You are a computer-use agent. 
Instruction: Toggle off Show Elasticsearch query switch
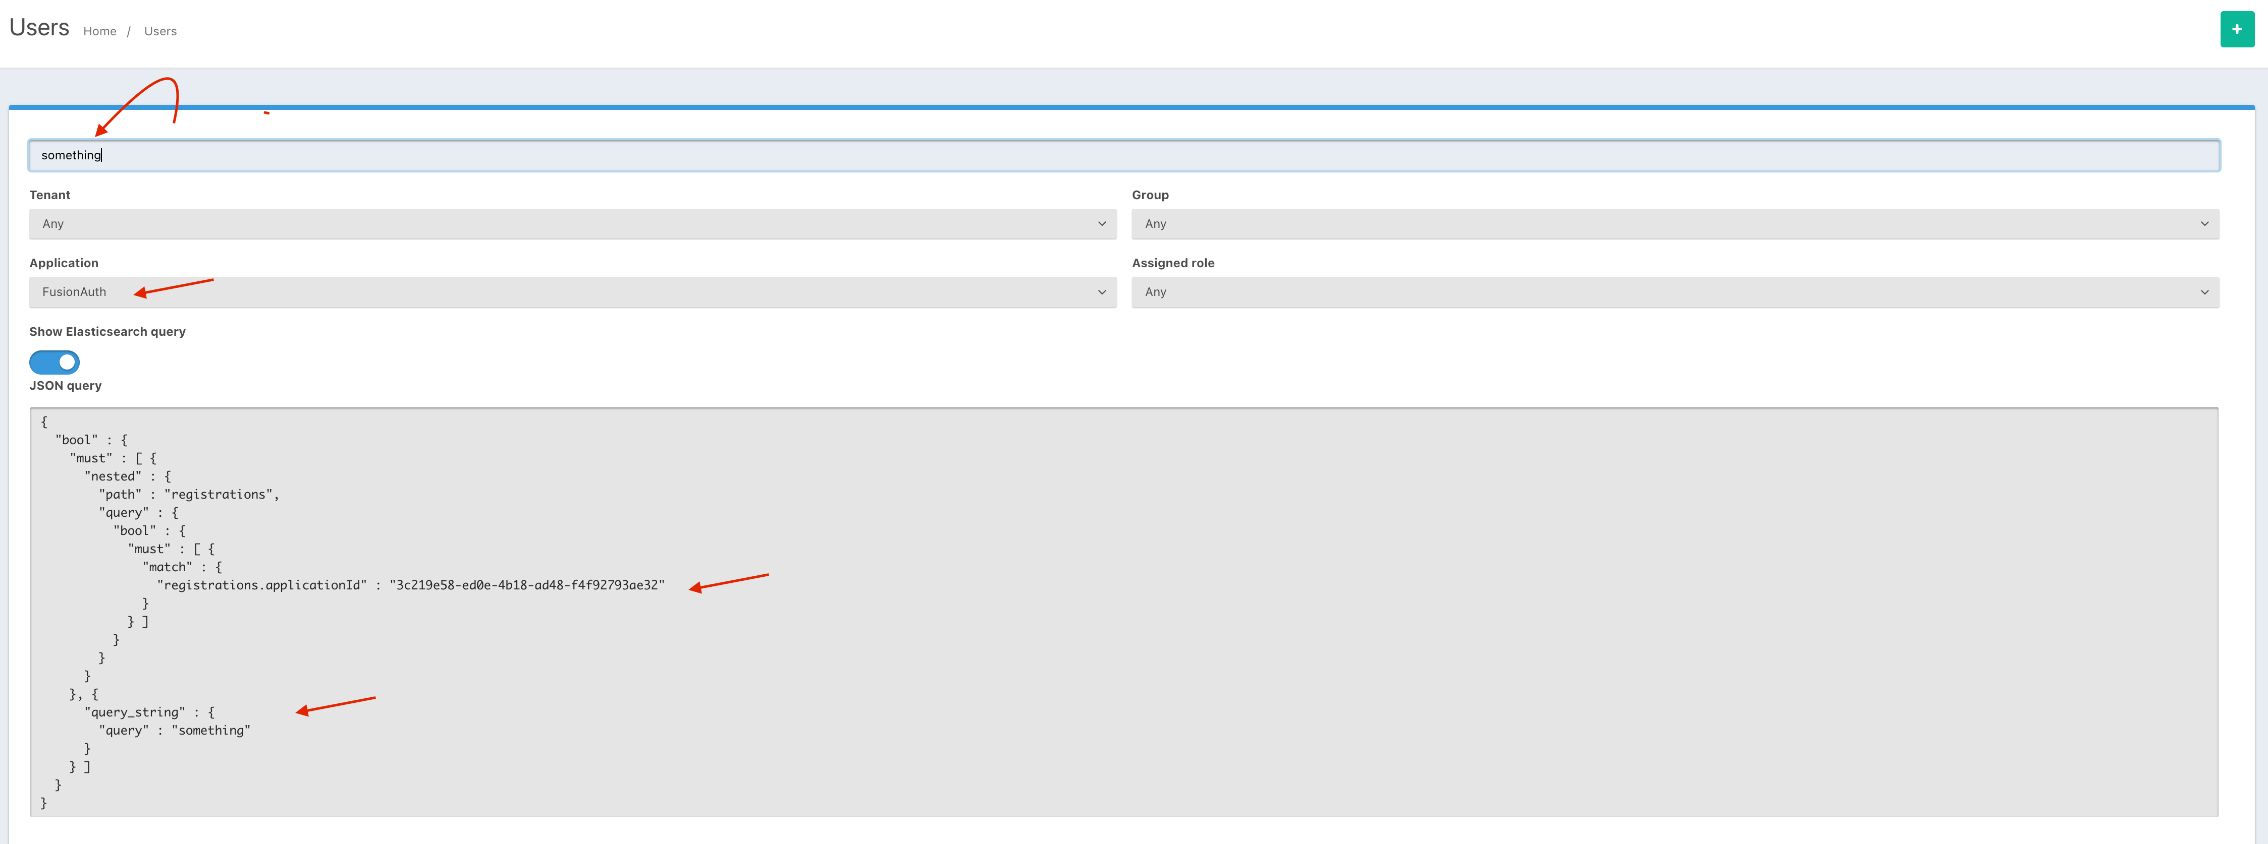(x=55, y=362)
